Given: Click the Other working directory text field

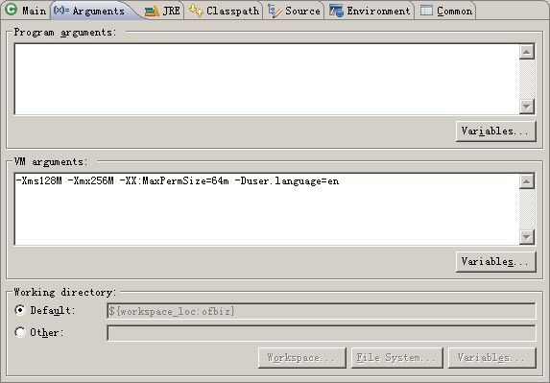Looking at the screenshot, I should tap(321, 333).
